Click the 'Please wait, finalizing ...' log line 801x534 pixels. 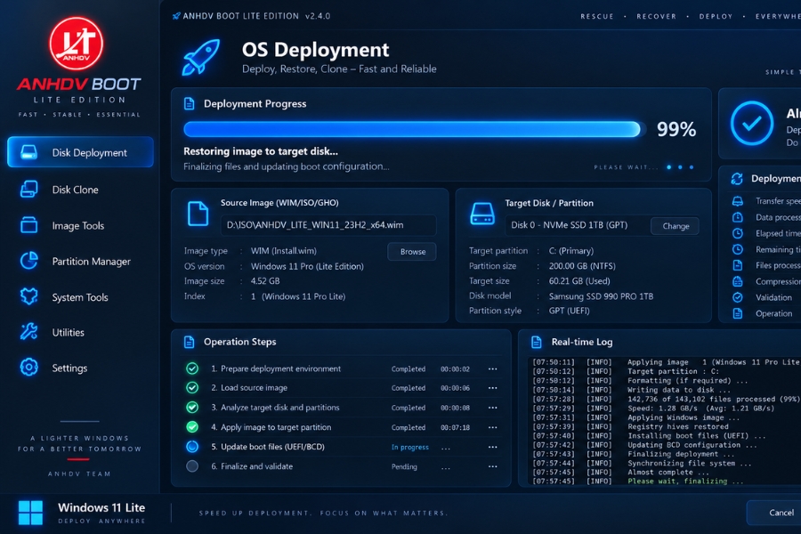coord(685,481)
